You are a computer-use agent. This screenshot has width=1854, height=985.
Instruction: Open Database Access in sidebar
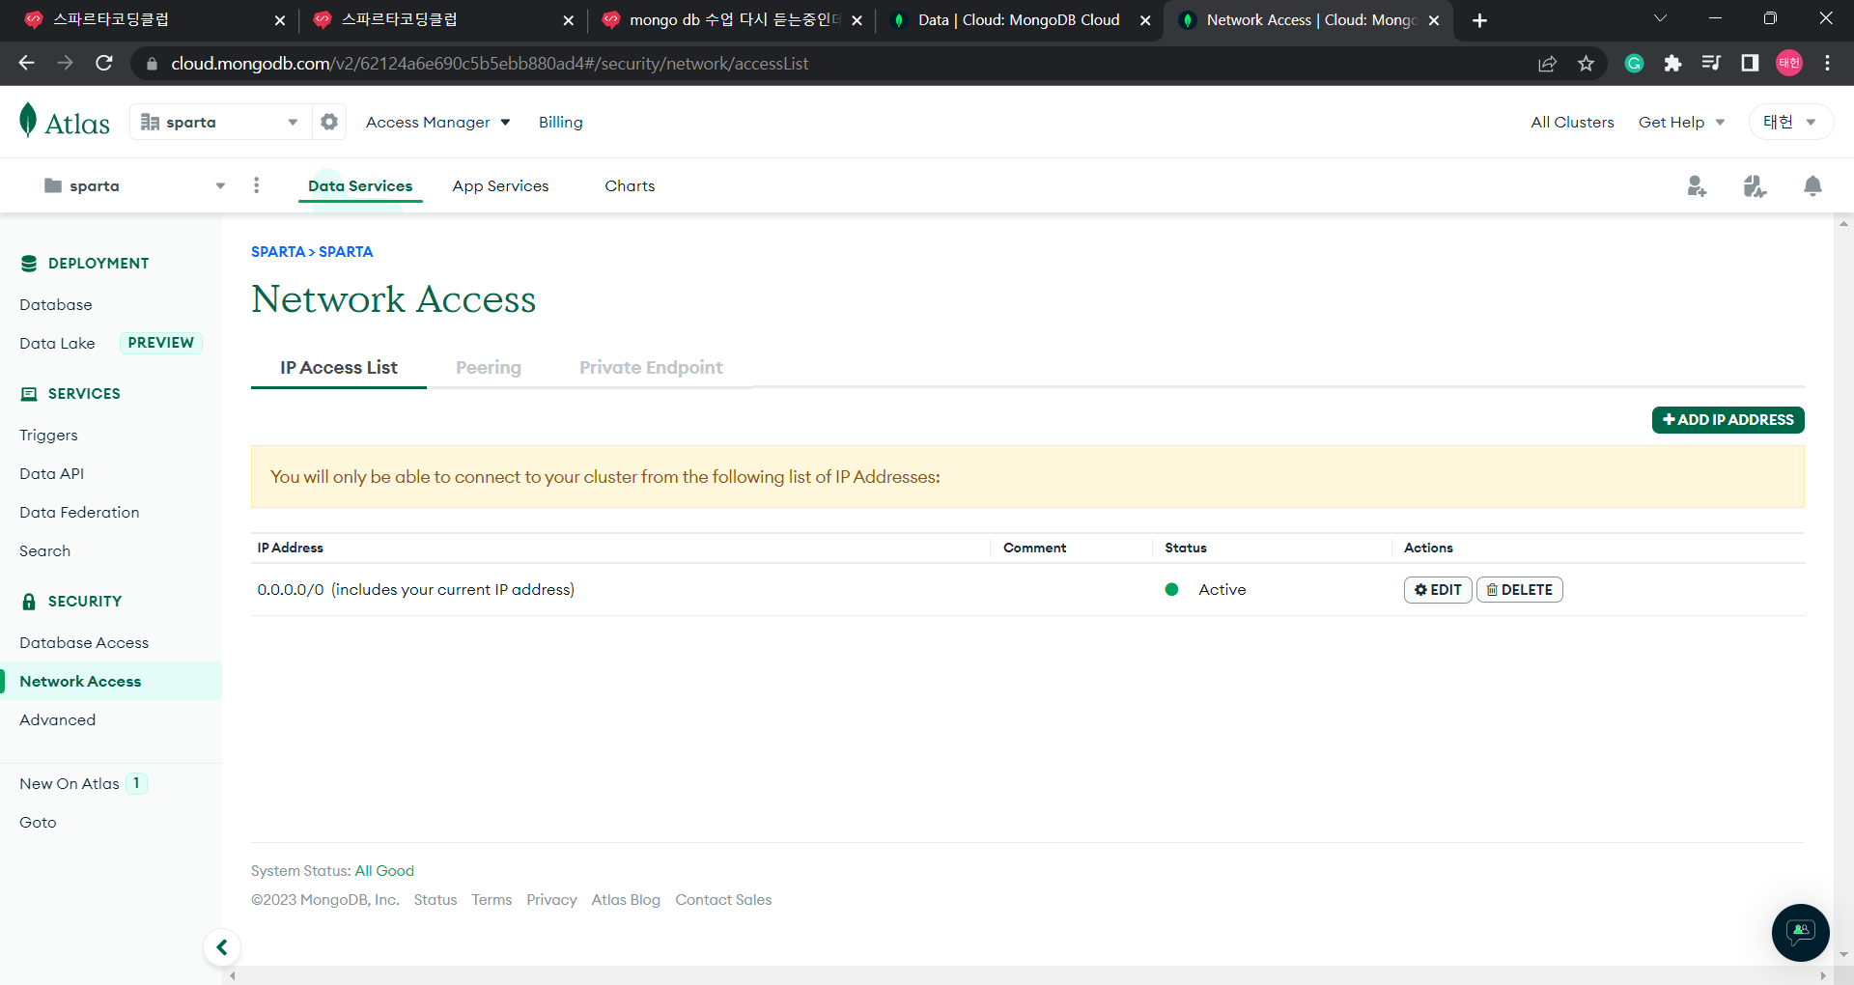(x=84, y=642)
